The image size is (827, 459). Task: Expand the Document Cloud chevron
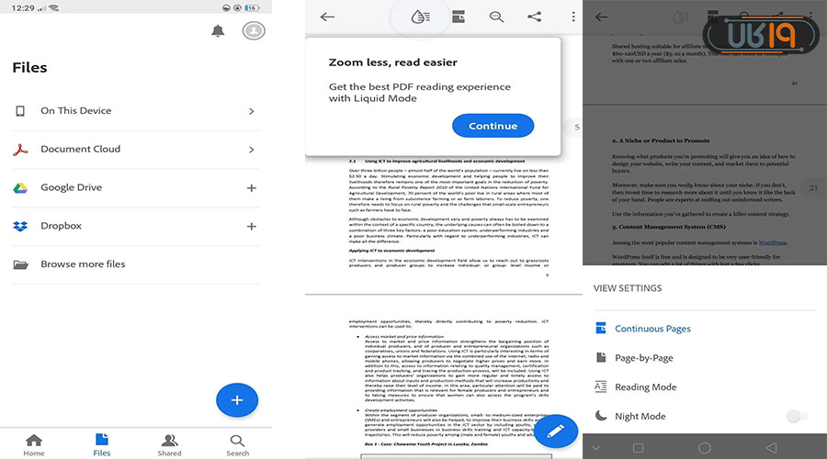251,150
